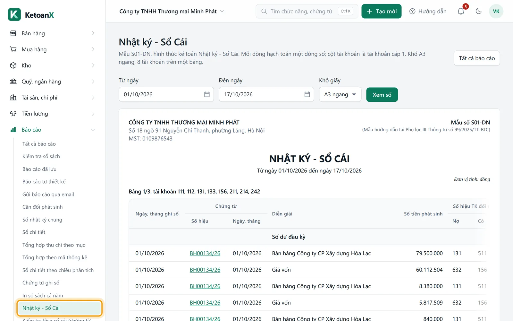513x321 pixels.
Task: Open BH00134/26 link in 60.112.504 row
Action: point(205,270)
